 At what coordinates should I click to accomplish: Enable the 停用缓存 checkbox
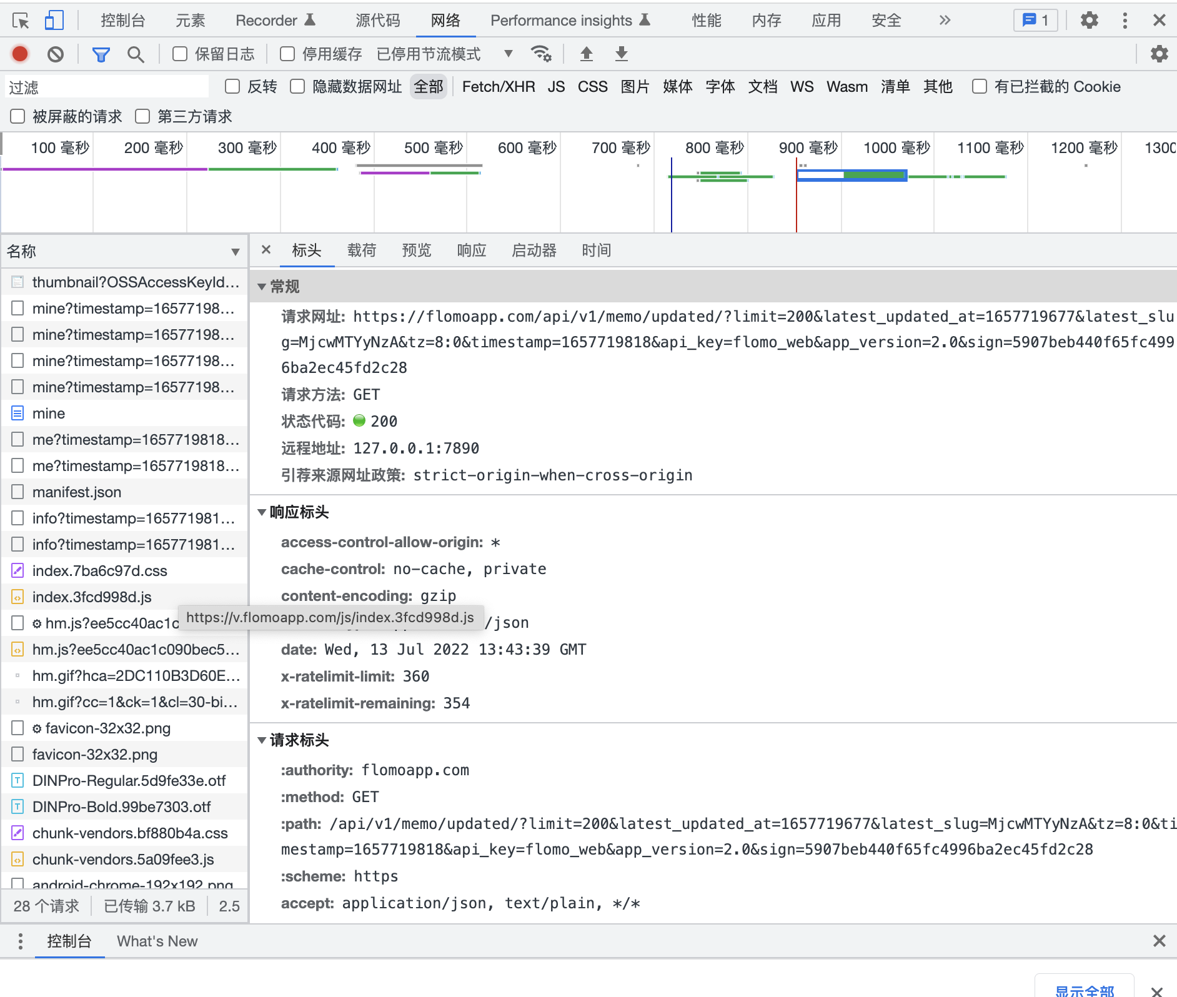pos(287,54)
